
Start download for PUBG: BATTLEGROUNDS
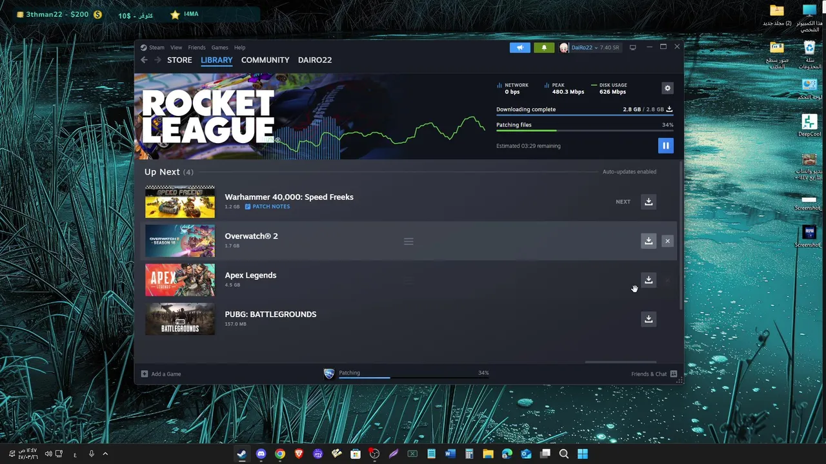[x=649, y=319]
